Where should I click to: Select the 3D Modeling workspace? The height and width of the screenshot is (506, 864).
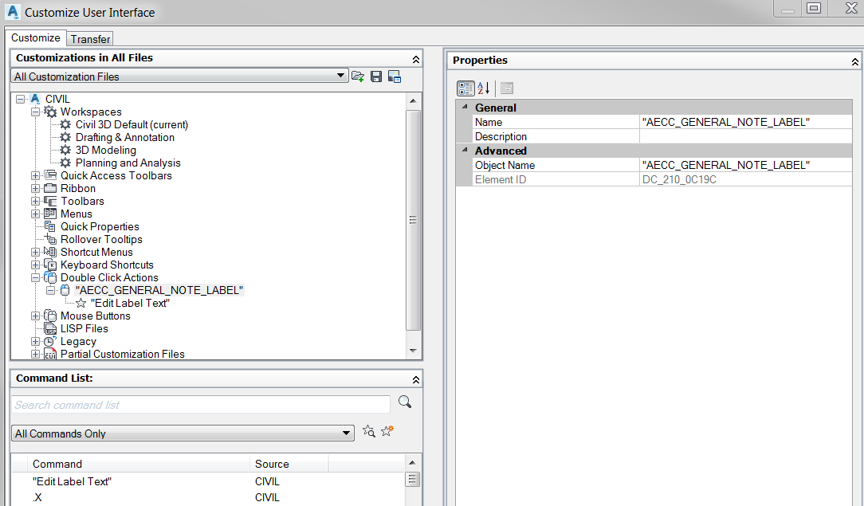106,150
